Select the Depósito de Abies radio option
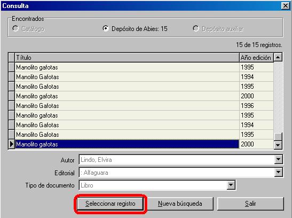The image size is (292, 218). [106, 28]
